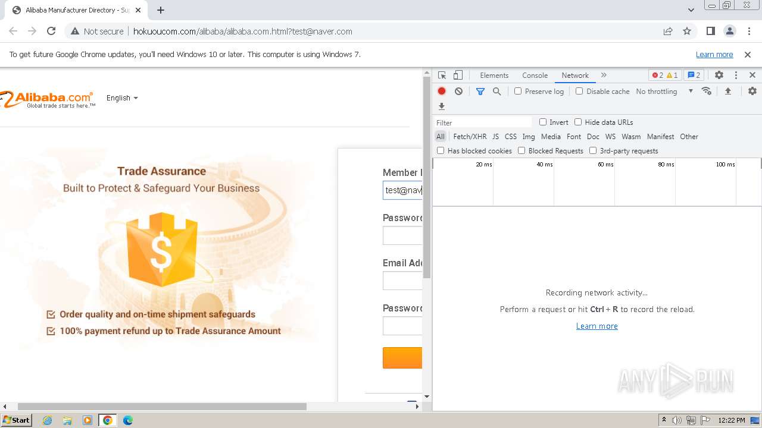Dismiss the Chrome update notification bar
Image resolution: width=762 pixels, height=428 pixels.
coord(748,54)
